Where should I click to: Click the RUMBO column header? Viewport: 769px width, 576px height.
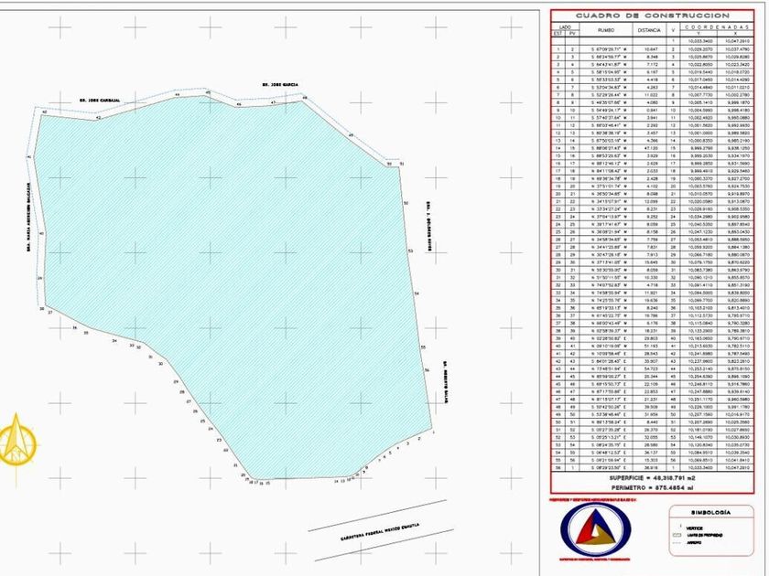click(606, 30)
